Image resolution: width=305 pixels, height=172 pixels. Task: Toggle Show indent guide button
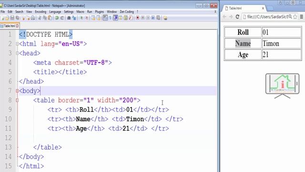115,18
